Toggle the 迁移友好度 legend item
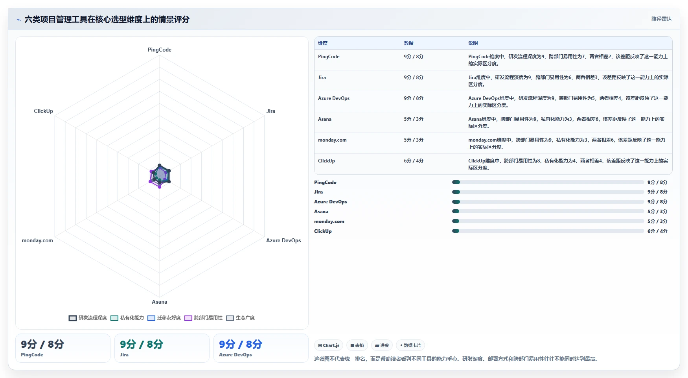Screen dimensions: 688x378 point(164,318)
